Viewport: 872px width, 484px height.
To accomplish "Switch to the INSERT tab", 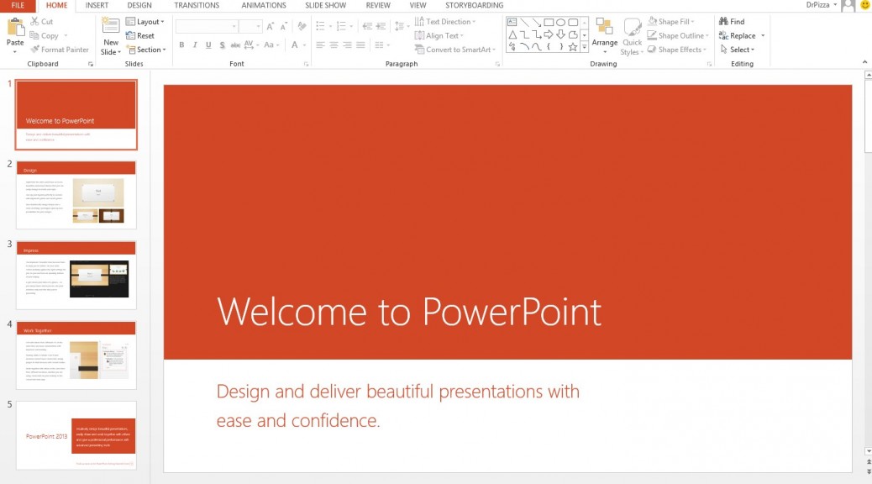I will point(97,6).
